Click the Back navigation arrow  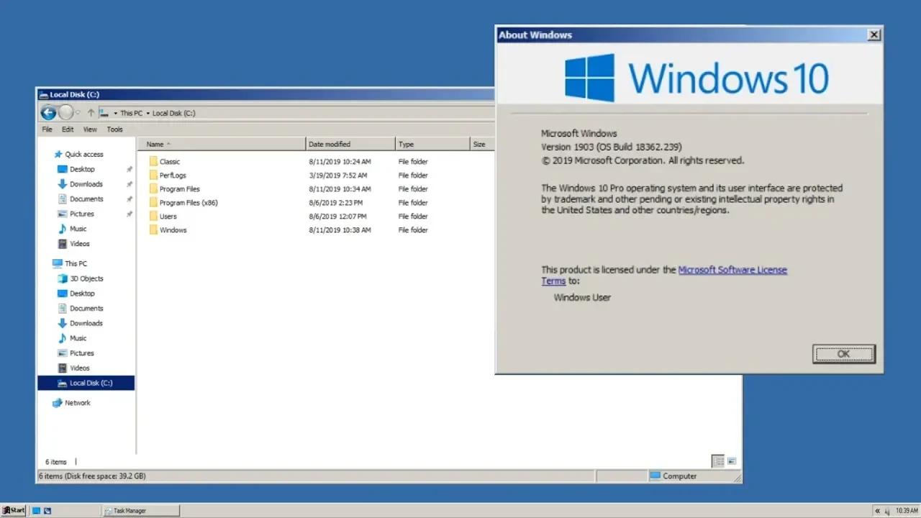coord(47,112)
